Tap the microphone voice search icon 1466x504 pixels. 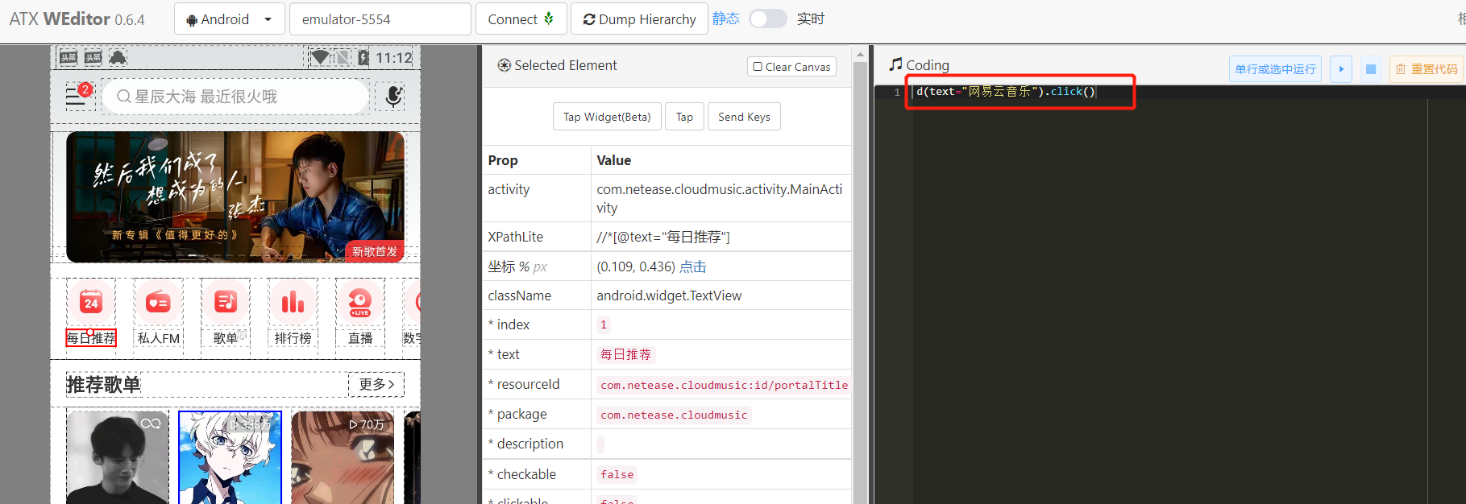pyautogui.click(x=393, y=96)
